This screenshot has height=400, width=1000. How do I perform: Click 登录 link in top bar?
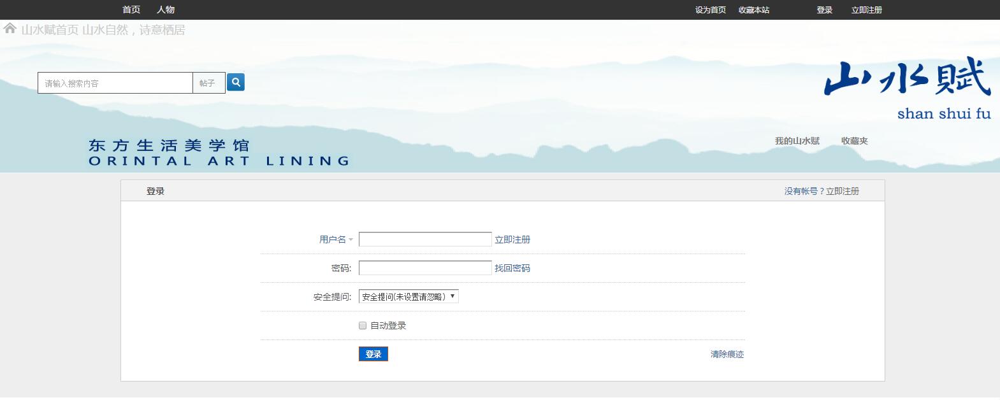[825, 10]
